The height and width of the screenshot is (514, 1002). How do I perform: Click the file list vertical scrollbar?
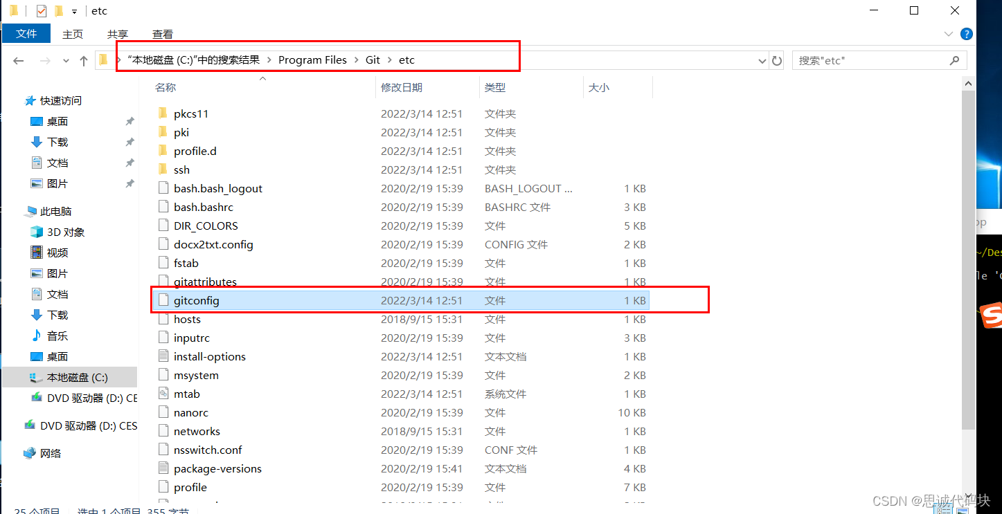click(x=969, y=259)
